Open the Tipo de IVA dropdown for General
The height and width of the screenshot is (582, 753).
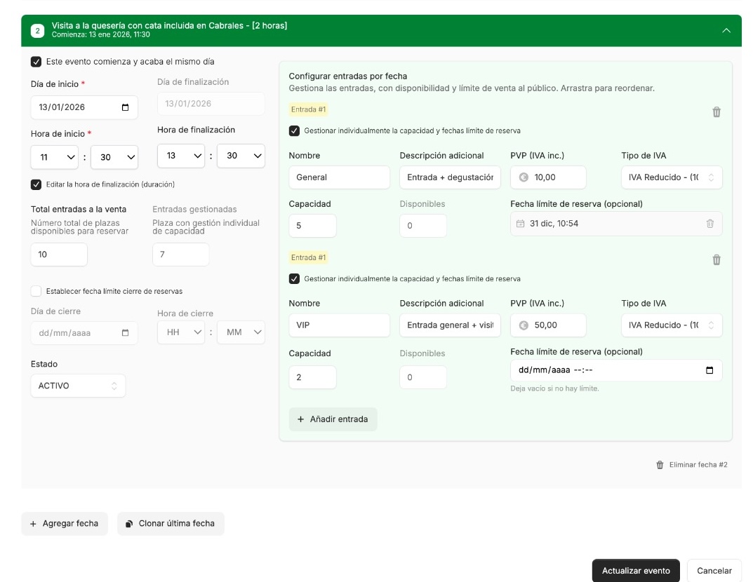(x=671, y=177)
